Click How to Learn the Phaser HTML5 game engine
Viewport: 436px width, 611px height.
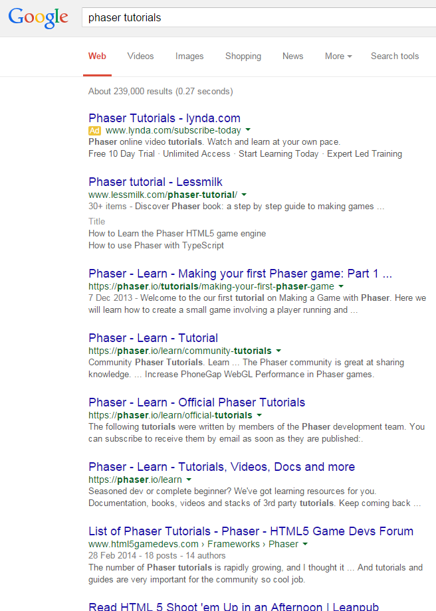pos(177,233)
